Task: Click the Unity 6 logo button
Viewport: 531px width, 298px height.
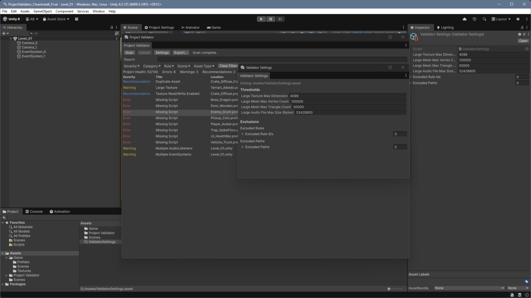Action: (11, 19)
